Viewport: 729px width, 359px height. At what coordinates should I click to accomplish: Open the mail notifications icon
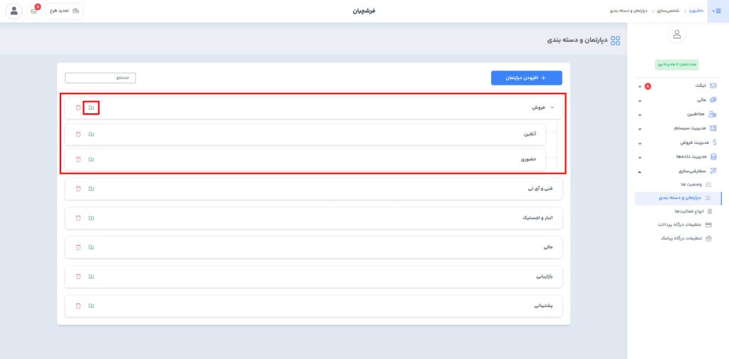click(33, 11)
